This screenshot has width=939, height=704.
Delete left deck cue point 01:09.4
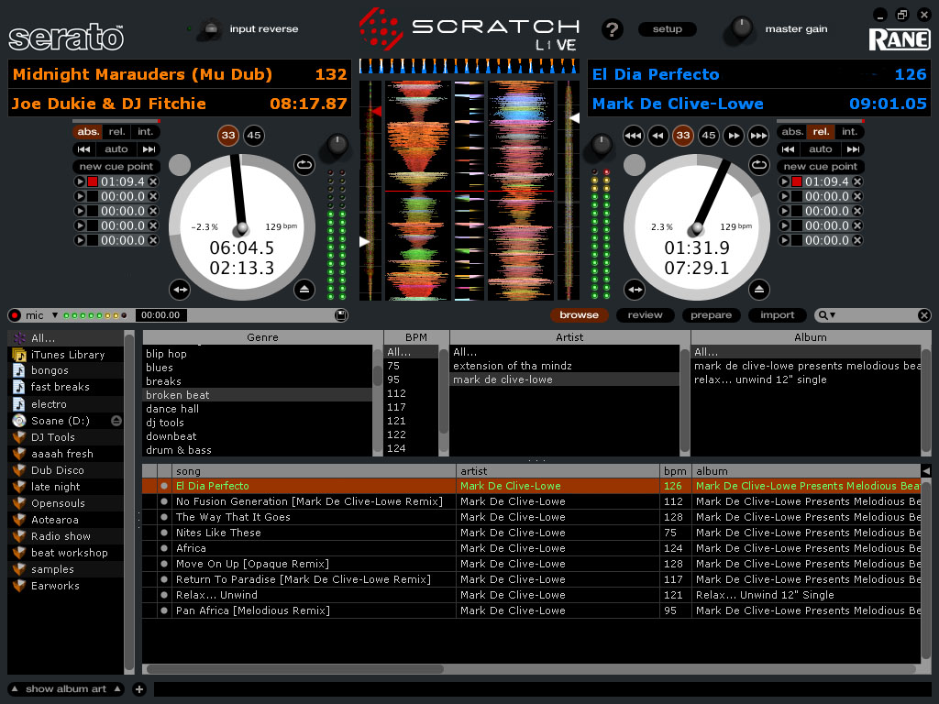(x=153, y=181)
